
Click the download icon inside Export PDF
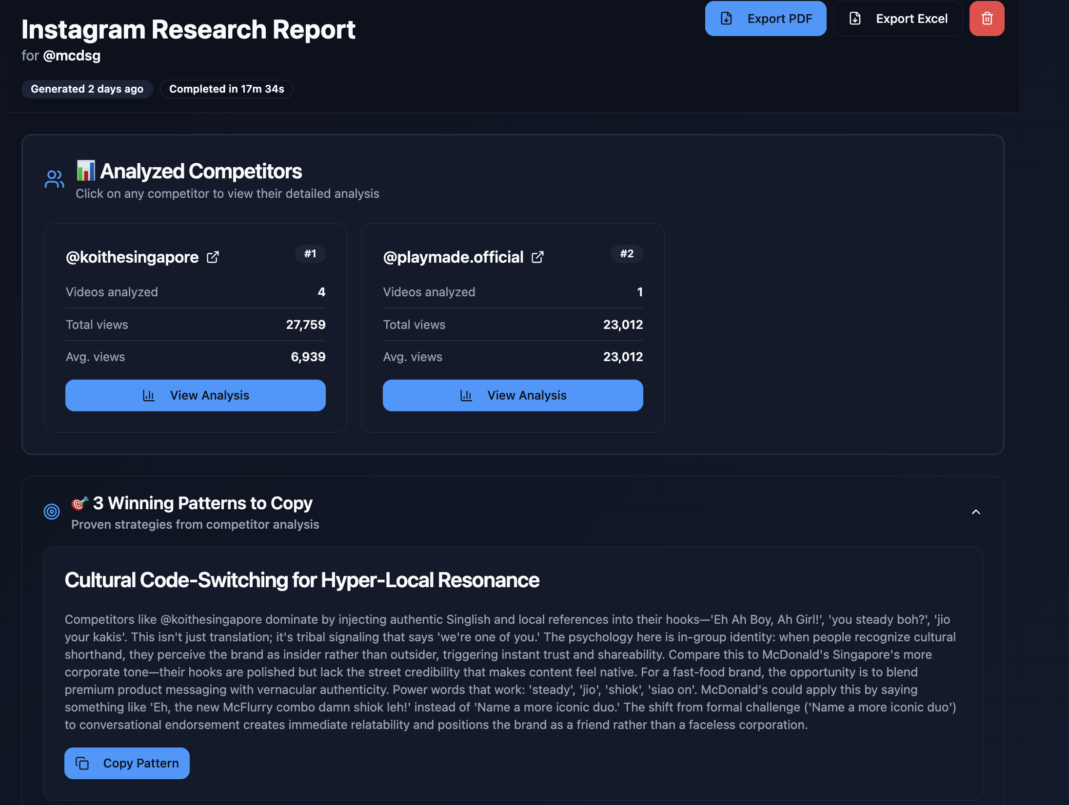tap(727, 19)
